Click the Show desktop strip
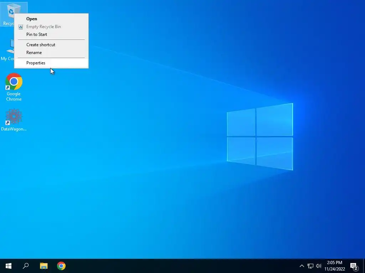The image size is (365, 273). pyautogui.click(x=364, y=266)
